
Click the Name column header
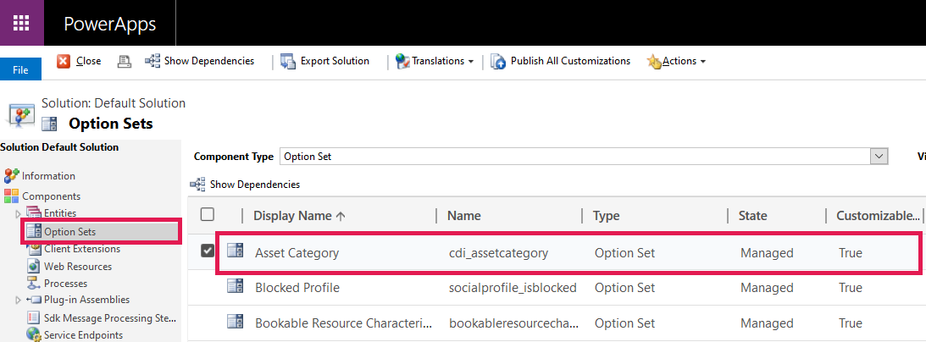(x=463, y=216)
